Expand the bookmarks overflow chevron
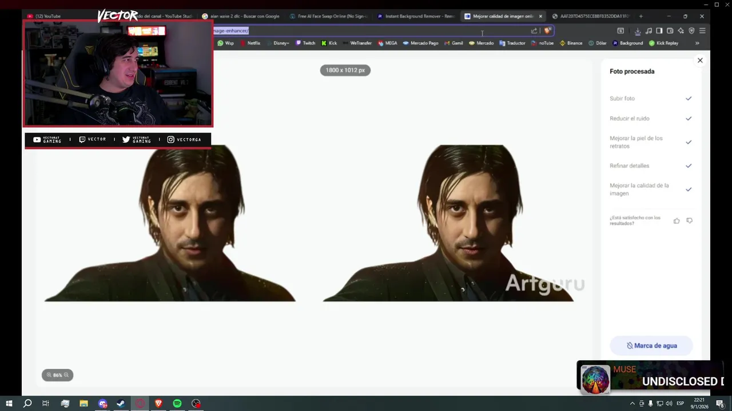Viewport: 732px width, 411px height. (697, 43)
